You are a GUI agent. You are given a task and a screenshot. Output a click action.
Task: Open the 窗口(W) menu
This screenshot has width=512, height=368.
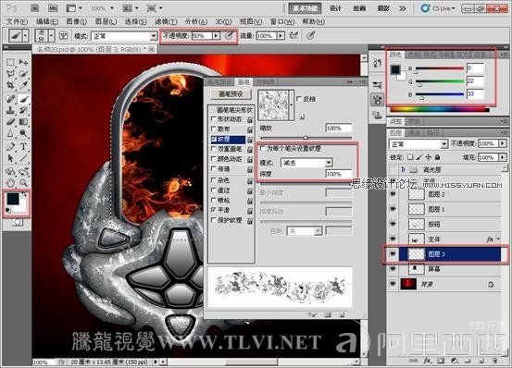coord(282,21)
